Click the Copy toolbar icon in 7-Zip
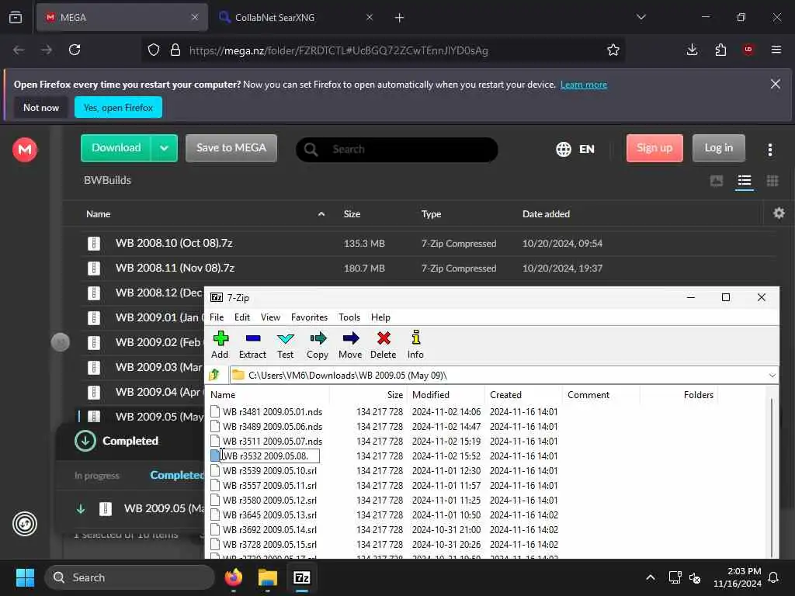This screenshot has height=596, width=795. (x=318, y=338)
